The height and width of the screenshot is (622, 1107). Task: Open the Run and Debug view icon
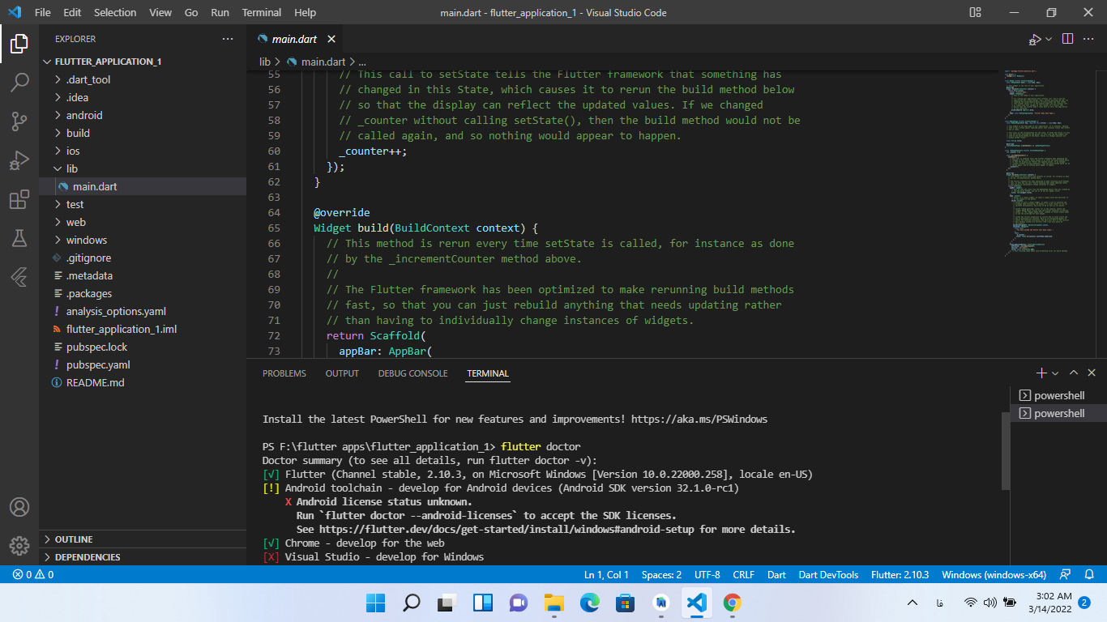pos(19,160)
